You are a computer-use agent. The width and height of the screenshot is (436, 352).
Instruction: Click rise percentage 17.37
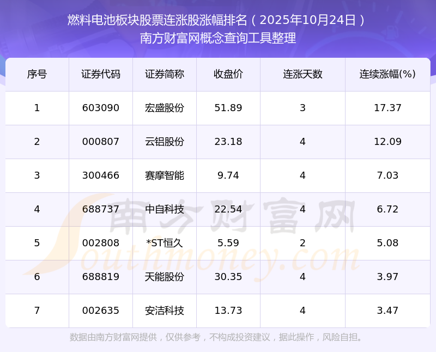point(387,108)
